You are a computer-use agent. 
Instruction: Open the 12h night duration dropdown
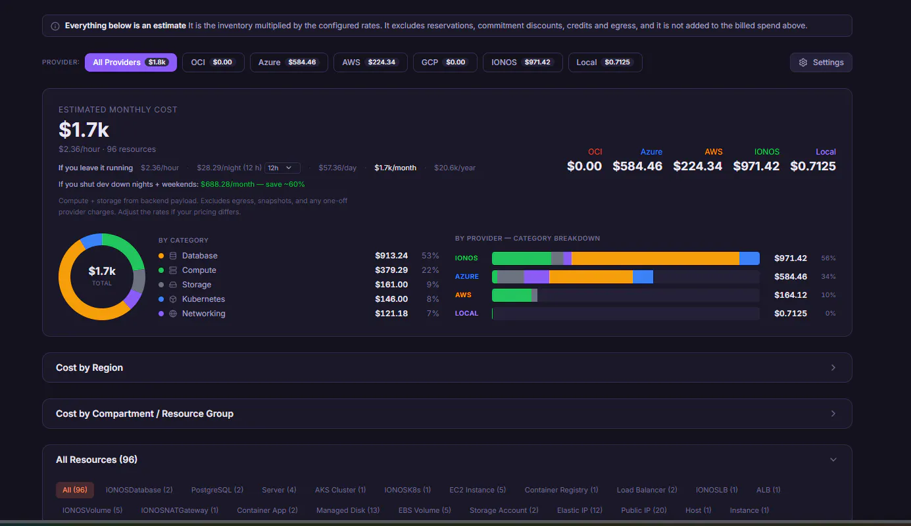(282, 168)
